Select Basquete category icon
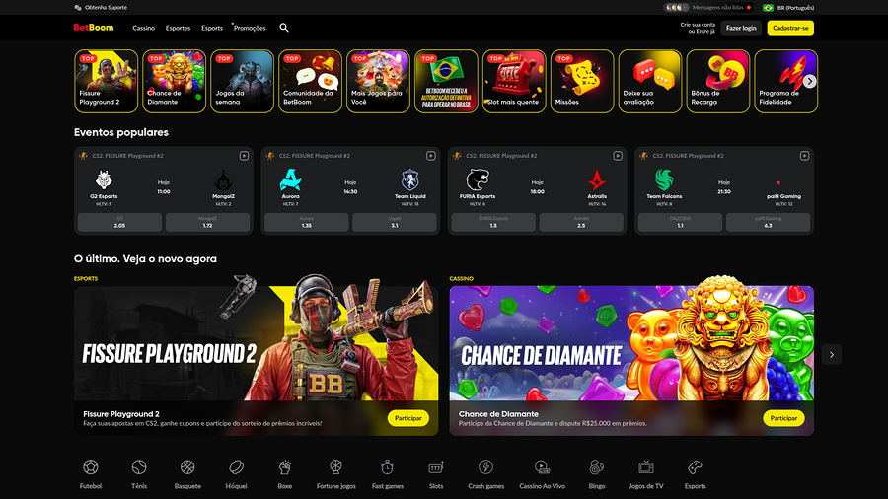Viewport: 888px width, 499px height. tap(187, 467)
